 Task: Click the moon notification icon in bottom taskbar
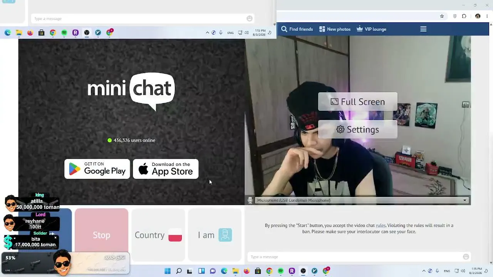coord(486,271)
